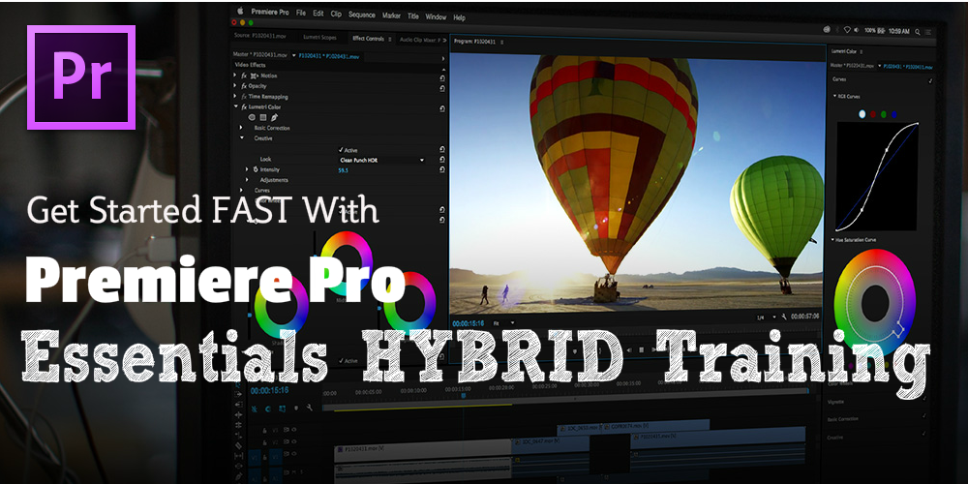Viewport: 968px width, 484px height.
Task: Reset the Lumetri Color effect
Action: (442, 108)
